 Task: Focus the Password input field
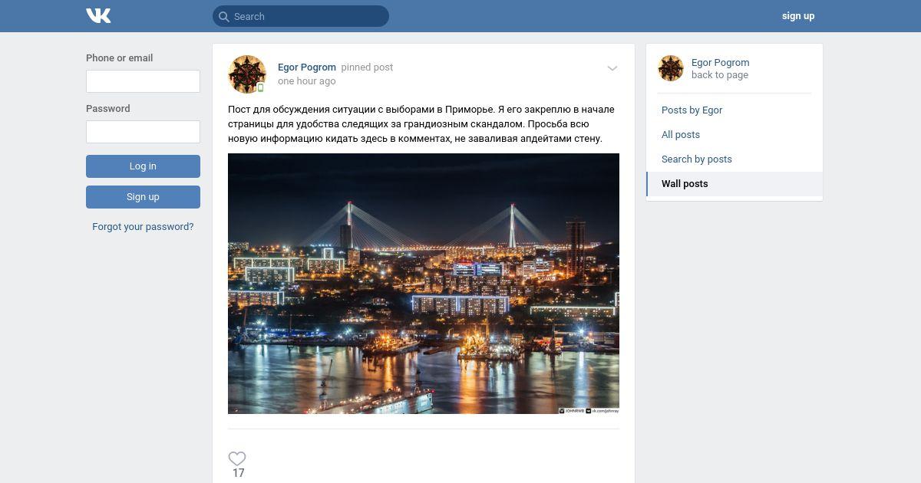coord(143,132)
